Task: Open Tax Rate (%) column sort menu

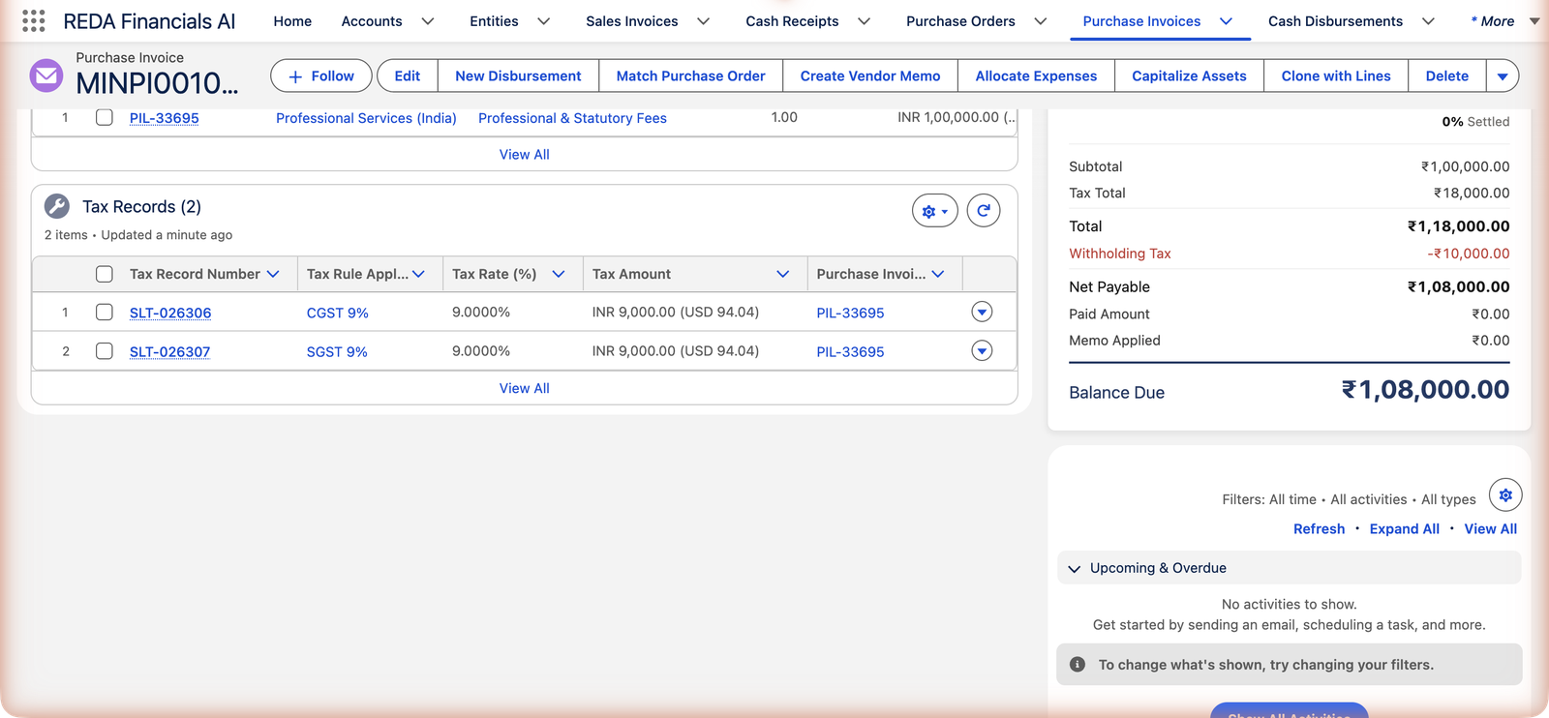Action: coord(559,274)
